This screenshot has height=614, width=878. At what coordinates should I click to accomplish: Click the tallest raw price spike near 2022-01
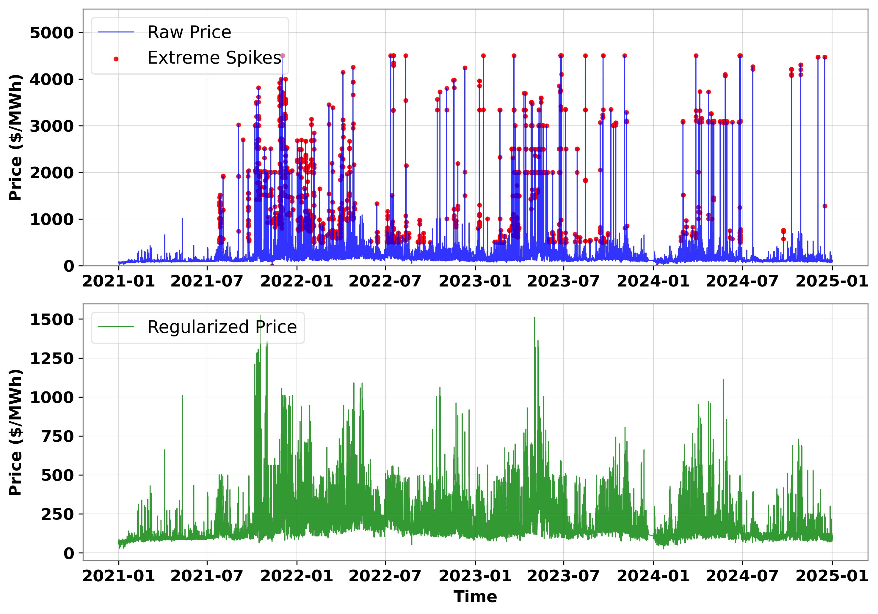click(283, 56)
